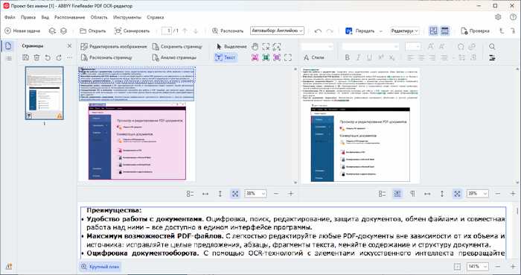Toggle underline formatting
521x275 pixels.
pyautogui.click(x=369, y=57)
